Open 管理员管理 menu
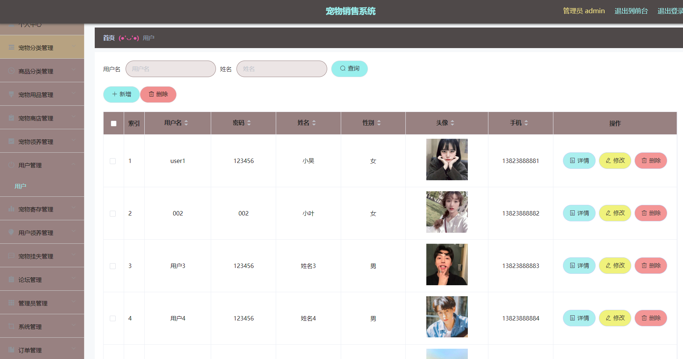This screenshot has height=359, width=683. 42,302
